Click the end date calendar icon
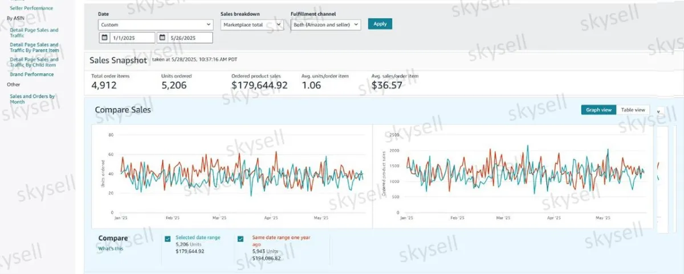 click(162, 38)
